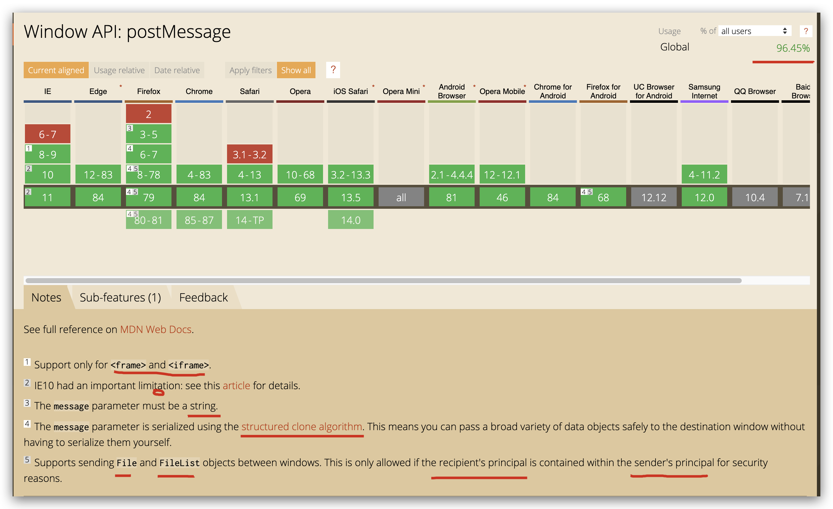Click the Edge browser column header

98,91
